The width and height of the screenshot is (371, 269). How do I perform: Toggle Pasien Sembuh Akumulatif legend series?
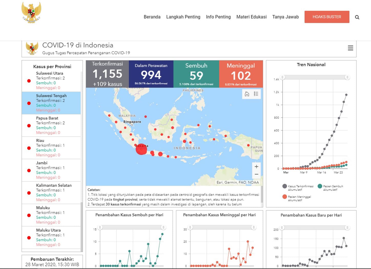(320, 186)
